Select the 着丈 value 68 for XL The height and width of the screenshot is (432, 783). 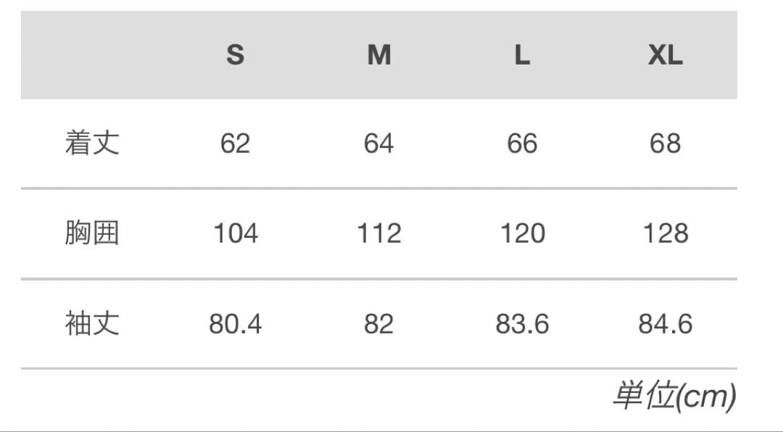tap(665, 144)
